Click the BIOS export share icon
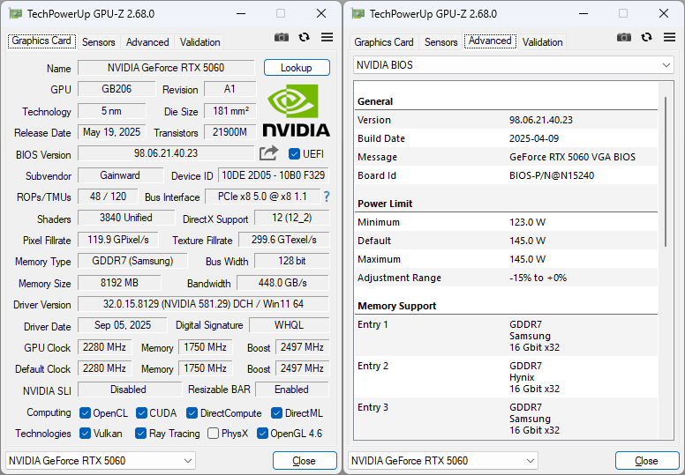Viewport: 685px width, 475px height. [268, 153]
